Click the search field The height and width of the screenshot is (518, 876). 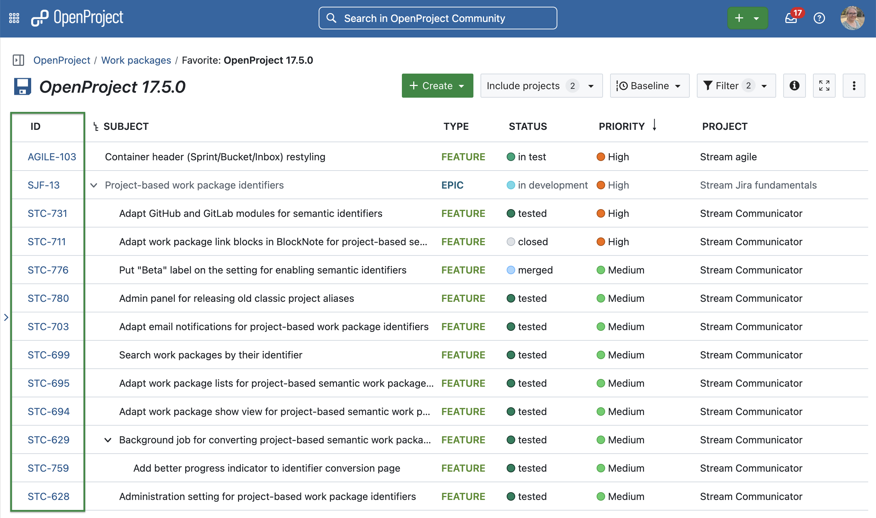pyautogui.click(x=438, y=18)
